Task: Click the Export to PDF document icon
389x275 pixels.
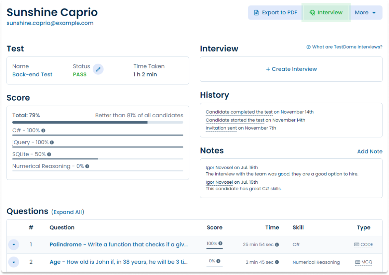Action: point(256,12)
